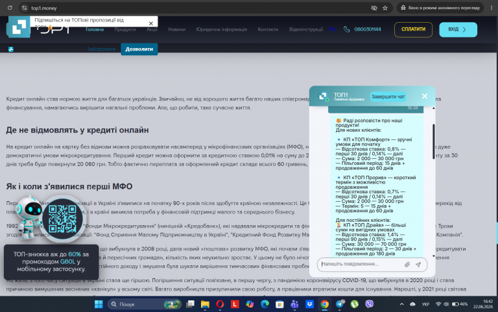Click Chrome icon on taskbar
Screen dimensions: 498x312
click(324, 304)
